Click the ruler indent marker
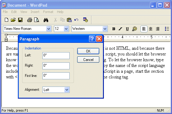This screenshot has width=172, height=114. click(x=6, y=38)
